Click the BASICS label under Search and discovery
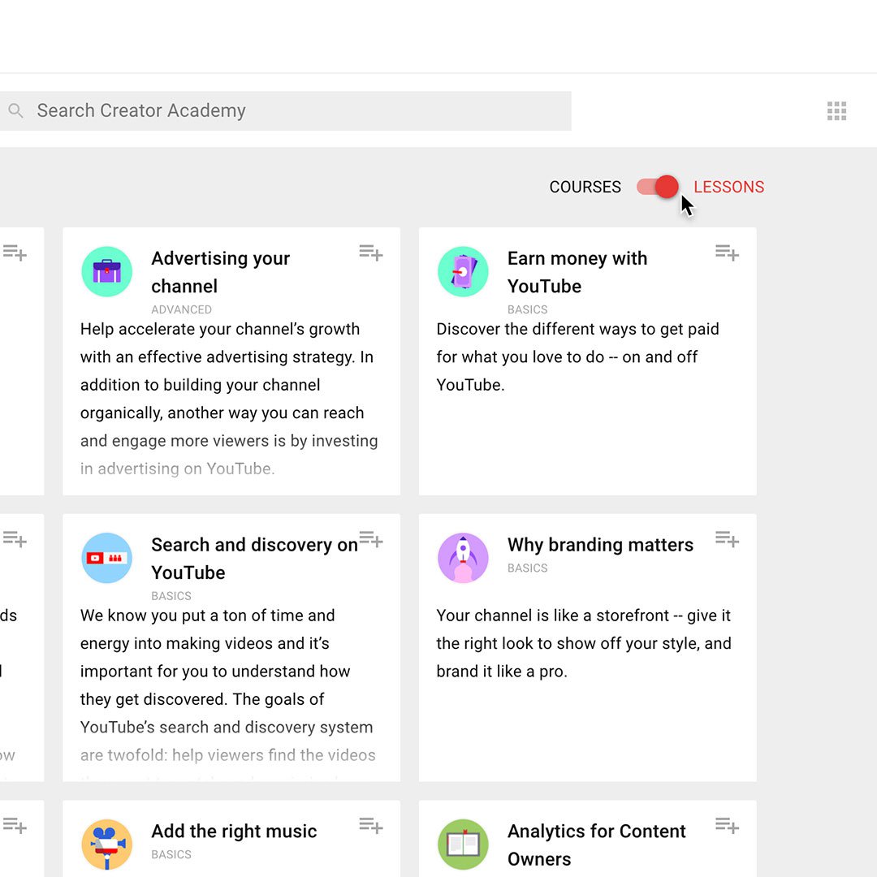 pos(171,596)
